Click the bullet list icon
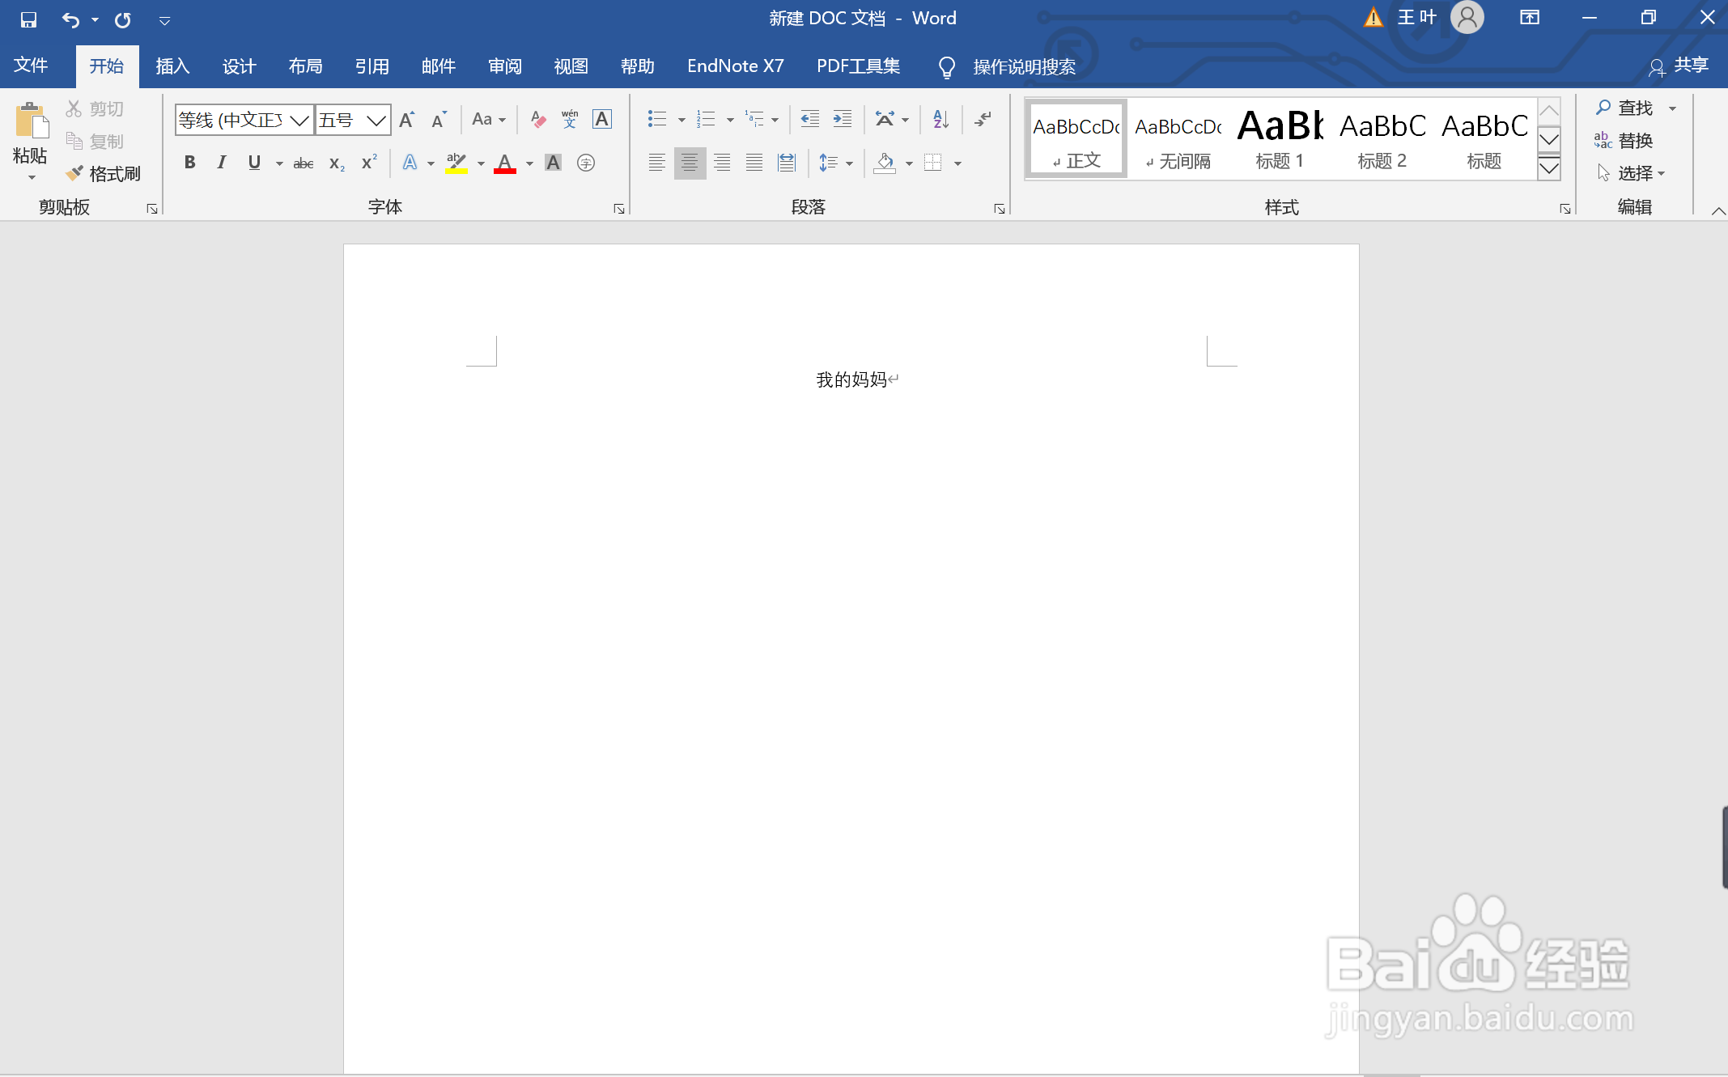Image resolution: width=1728 pixels, height=1077 pixels. 656,120
